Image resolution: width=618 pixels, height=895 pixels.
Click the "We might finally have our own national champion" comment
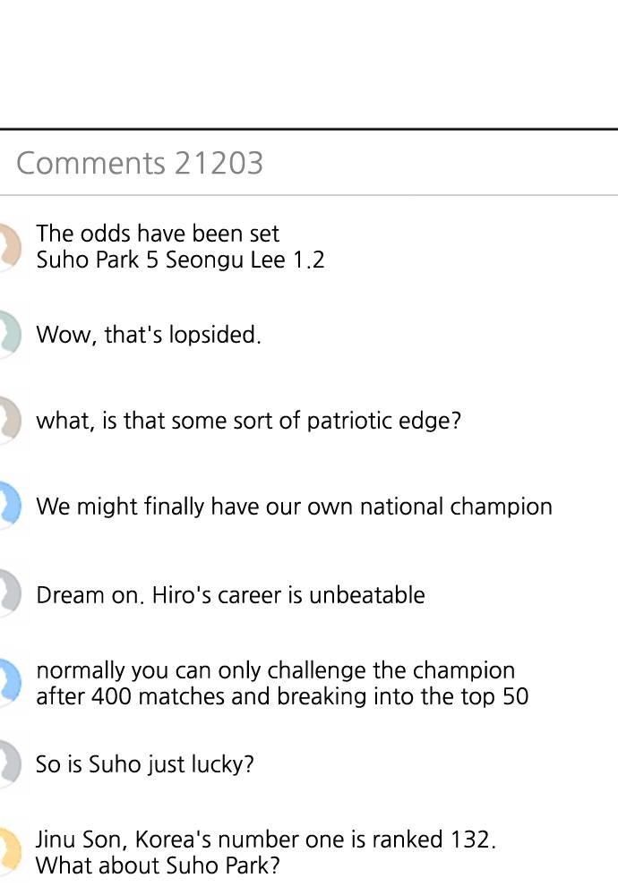pos(294,507)
